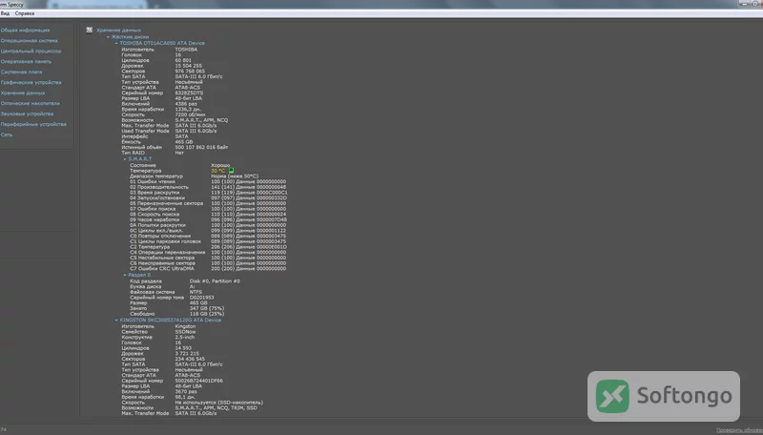Viewport: 763px width, 435px height.
Task: Click the value Не используется (SSD-накопитель)
Action: coord(219,403)
